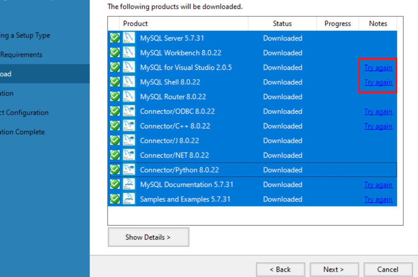Click Downloaded status of MySQL Server 5.7.31

[x=283, y=38]
